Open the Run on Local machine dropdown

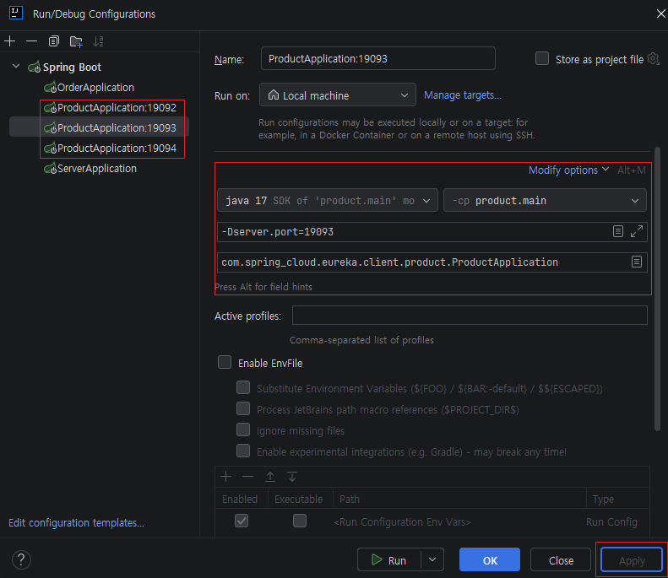coord(338,95)
